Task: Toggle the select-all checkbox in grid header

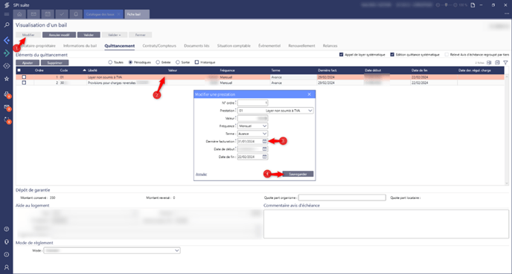Action: point(19,70)
